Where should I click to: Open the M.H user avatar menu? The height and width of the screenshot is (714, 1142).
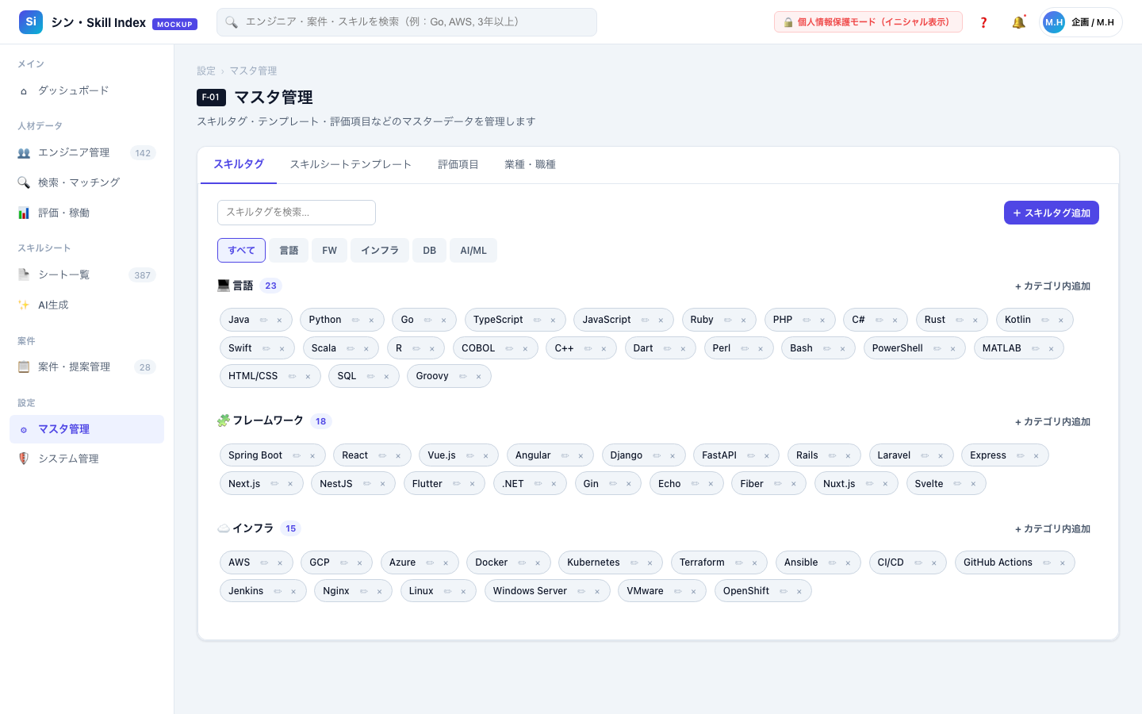click(x=1054, y=22)
